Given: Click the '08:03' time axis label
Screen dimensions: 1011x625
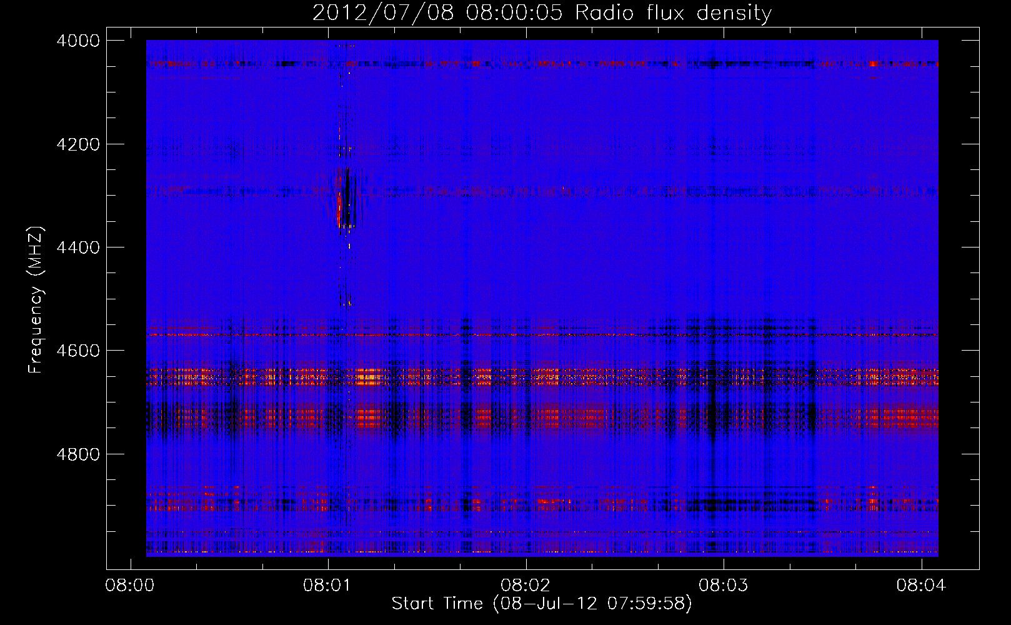Looking at the screenshot, I should pos(724,586).
